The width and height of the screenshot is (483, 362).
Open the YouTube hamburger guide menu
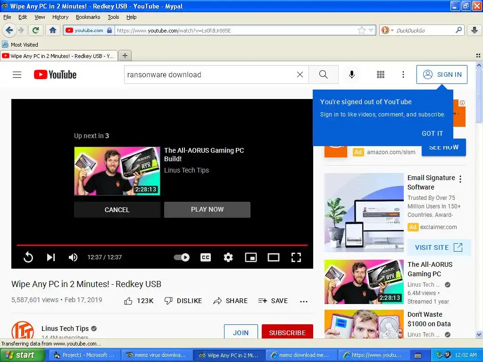[17, 74]
